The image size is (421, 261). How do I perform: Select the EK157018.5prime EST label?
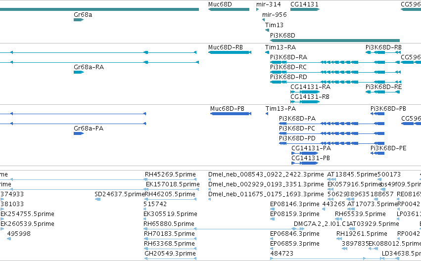(173, 184)
